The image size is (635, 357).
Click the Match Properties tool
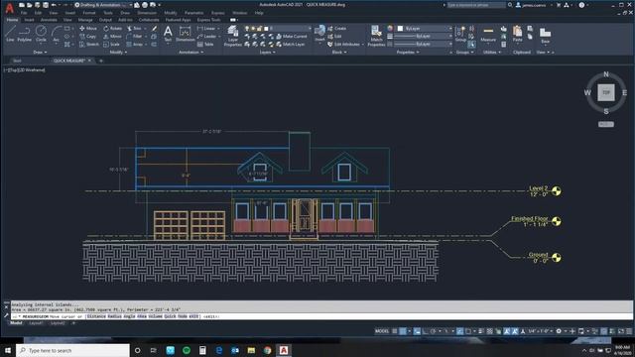click(x=376, y=36)
